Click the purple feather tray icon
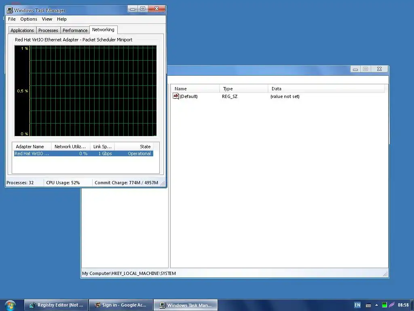This screenshot has width=414, height=311. pos(392,305)
